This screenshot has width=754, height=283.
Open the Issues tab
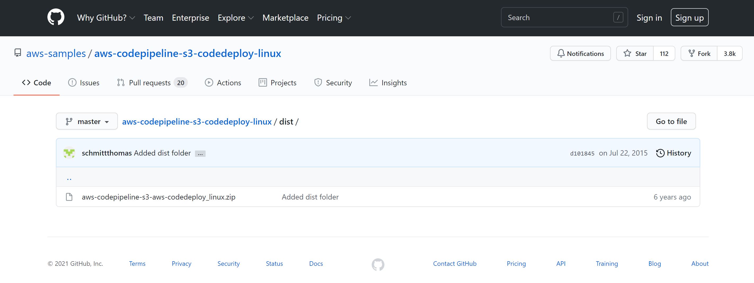pos(84,83)
